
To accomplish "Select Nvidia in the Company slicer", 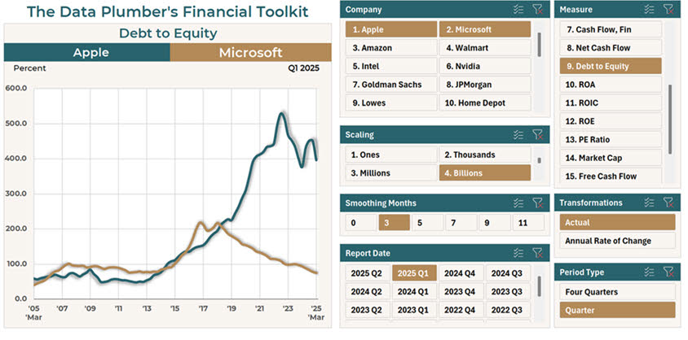I will click(484, 85).
